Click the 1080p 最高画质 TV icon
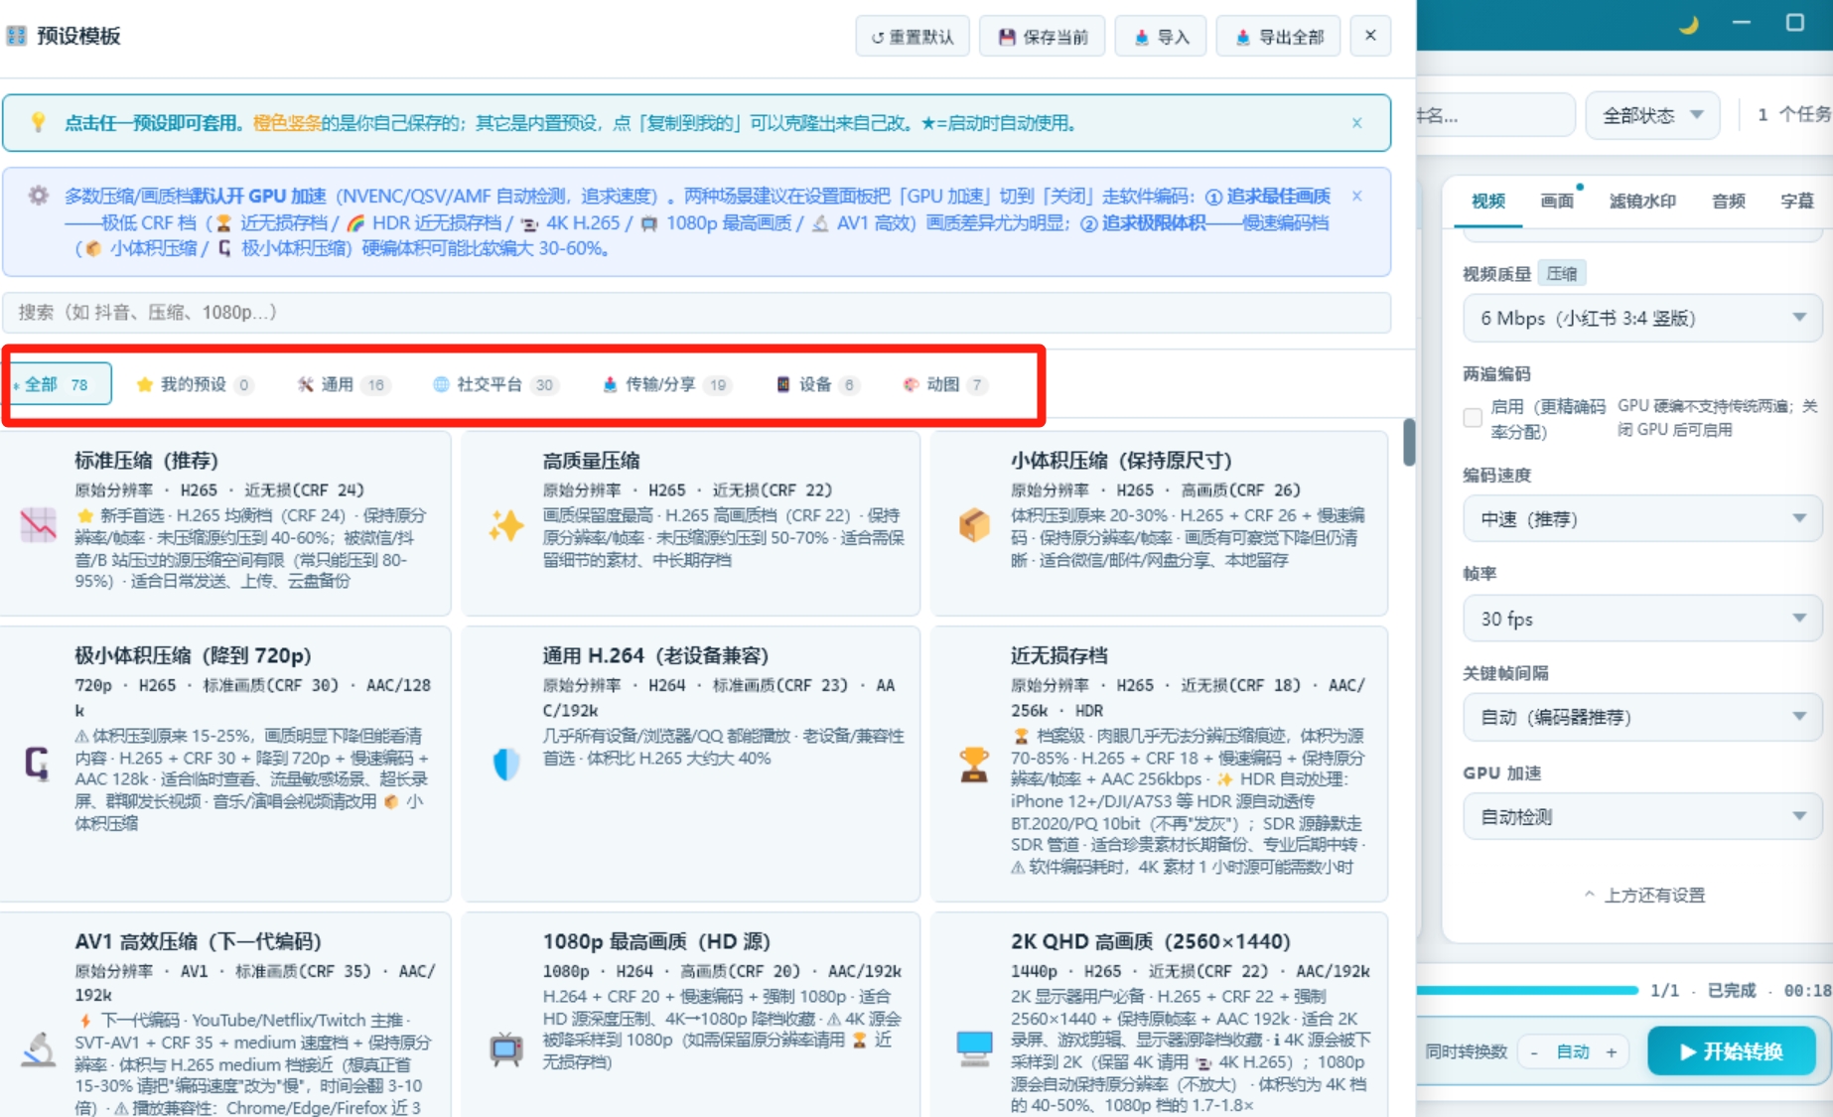Image resolution: width=1833 pixels, height=1117 pixels. 506,1049
